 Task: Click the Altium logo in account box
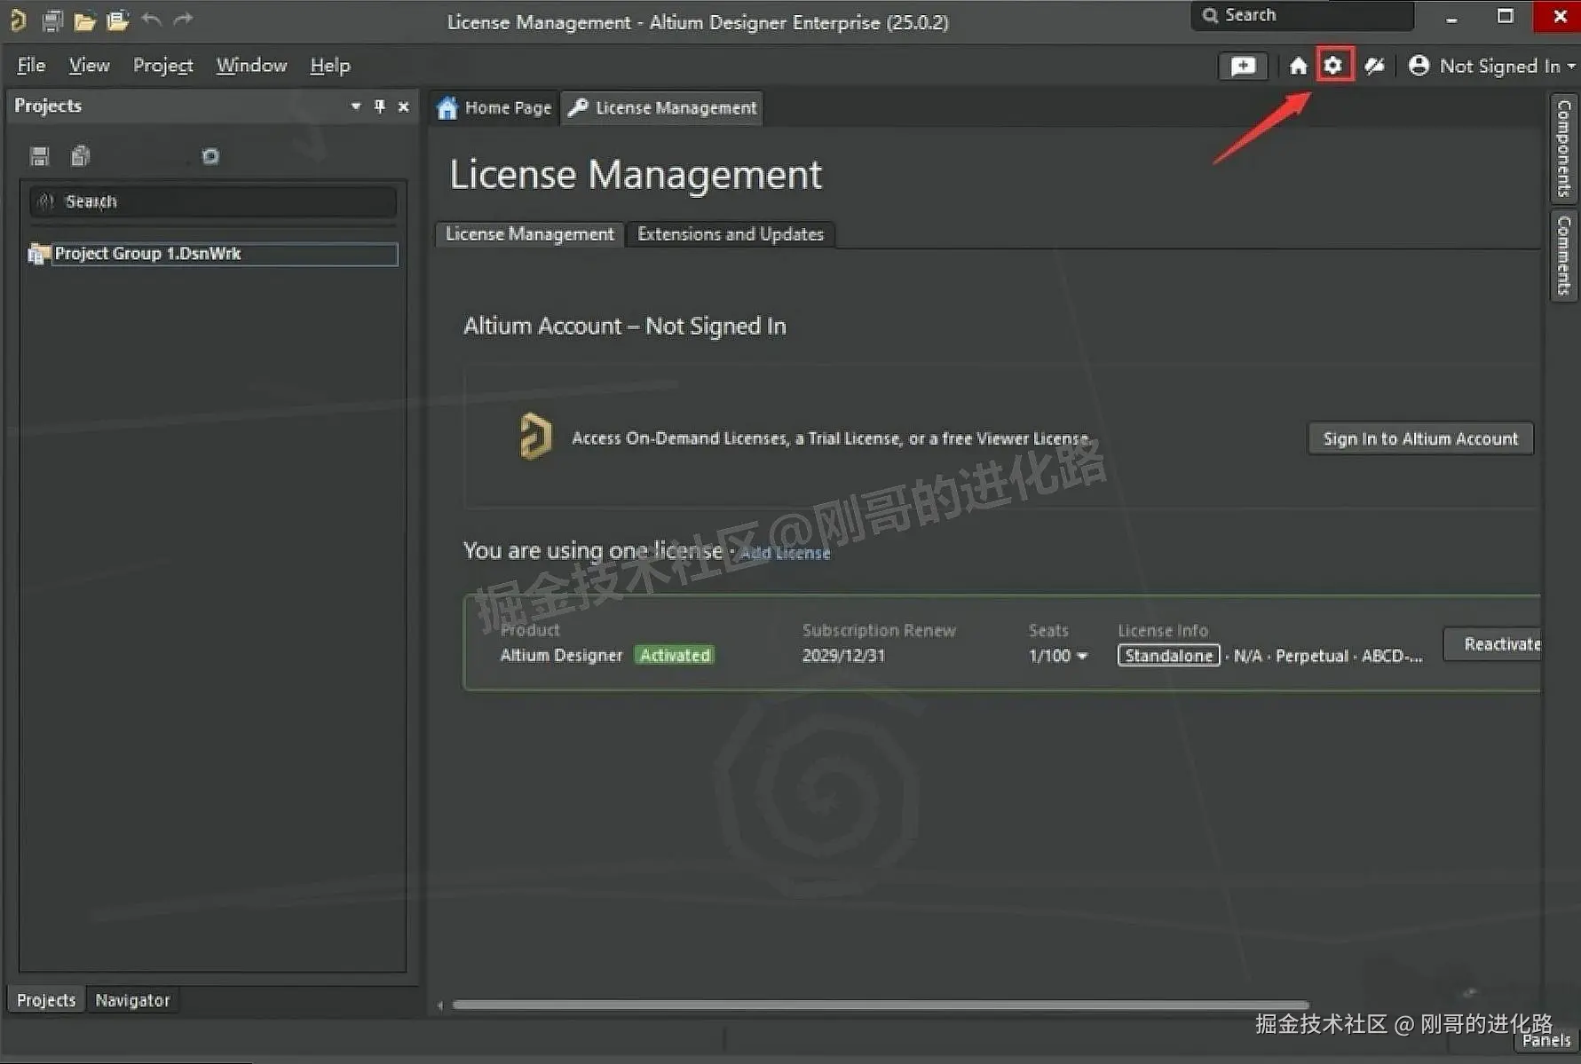[x=534, y=437]
